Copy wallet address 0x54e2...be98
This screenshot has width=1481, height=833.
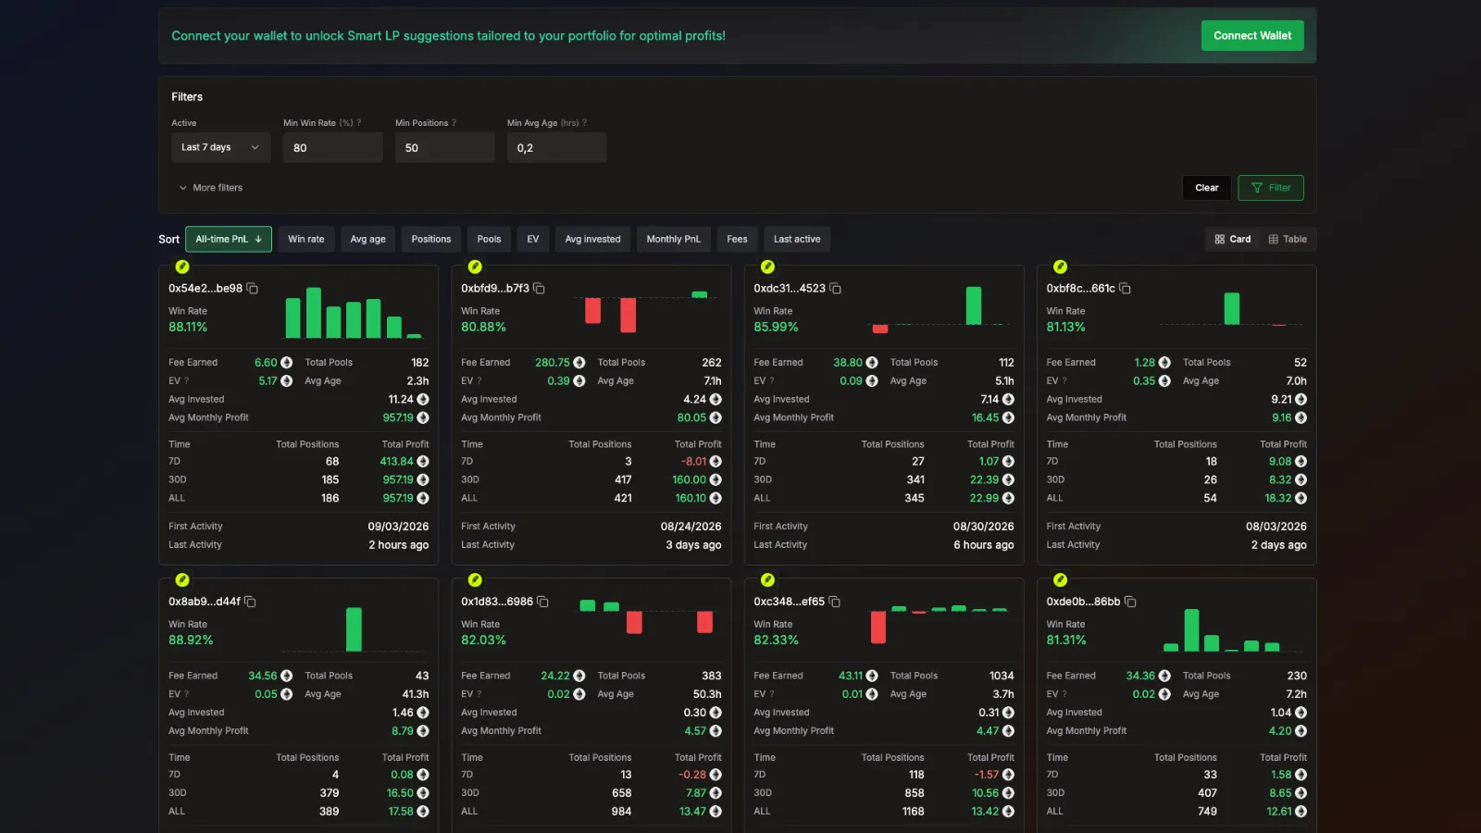coord(252,289)
